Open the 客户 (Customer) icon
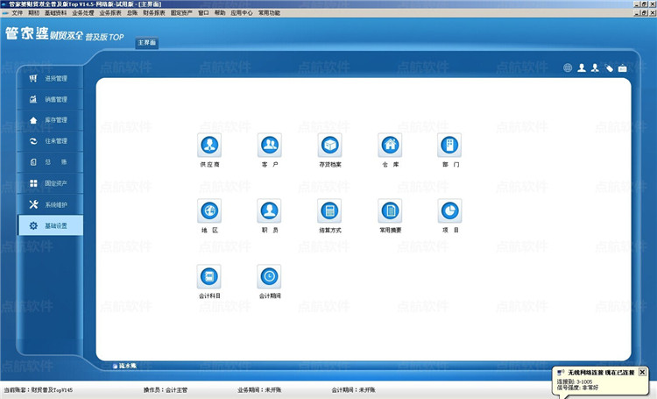 tap(269, 145)
